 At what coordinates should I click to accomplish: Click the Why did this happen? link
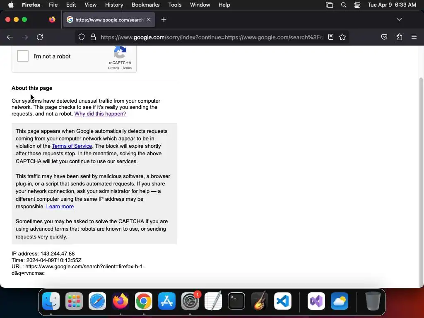[x=100, y=114]
